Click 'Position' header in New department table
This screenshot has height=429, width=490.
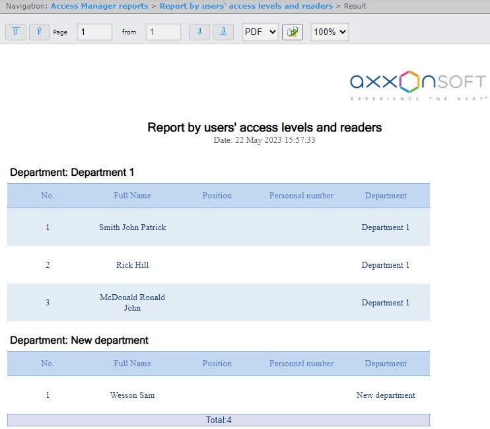coord(217,364)
